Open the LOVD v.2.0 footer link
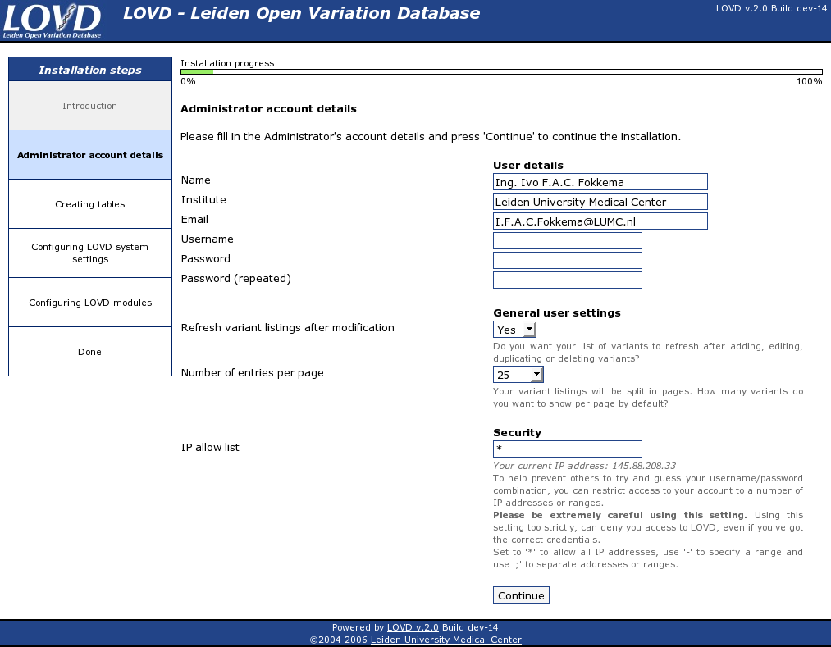The width and height of the screenshot is (831, 647). pos(413,627)
